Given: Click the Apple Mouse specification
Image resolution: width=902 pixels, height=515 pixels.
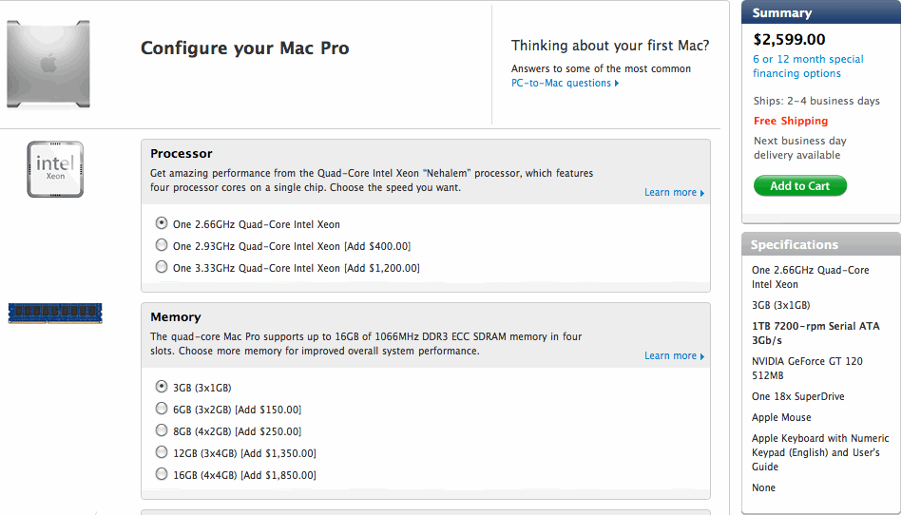Looking at the screenshot, I should (x=781, y=417).
